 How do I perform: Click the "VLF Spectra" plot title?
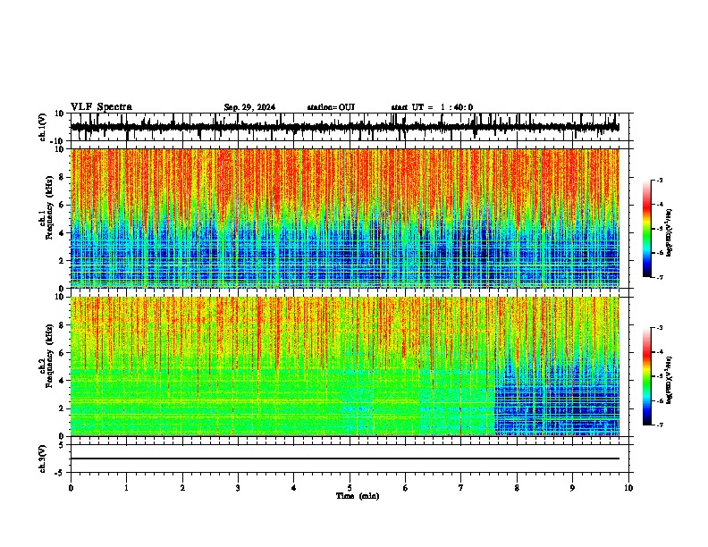101,106
